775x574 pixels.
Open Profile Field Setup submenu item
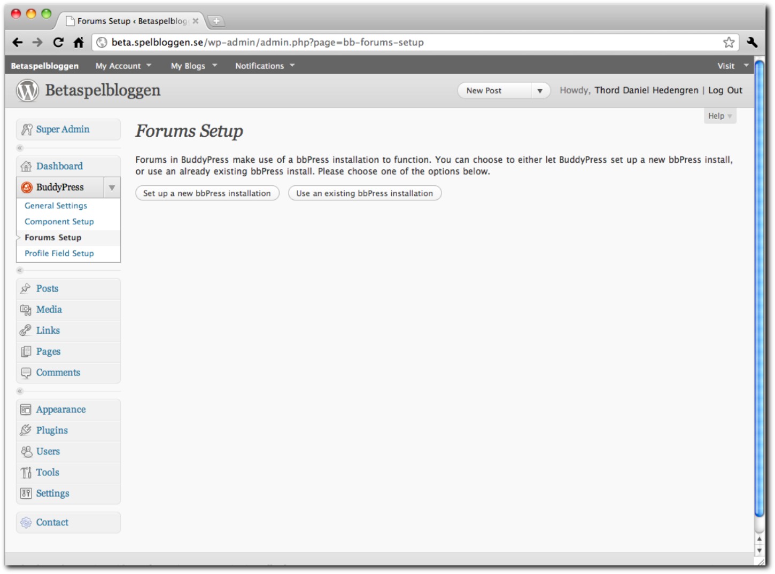tap(59, 254)
